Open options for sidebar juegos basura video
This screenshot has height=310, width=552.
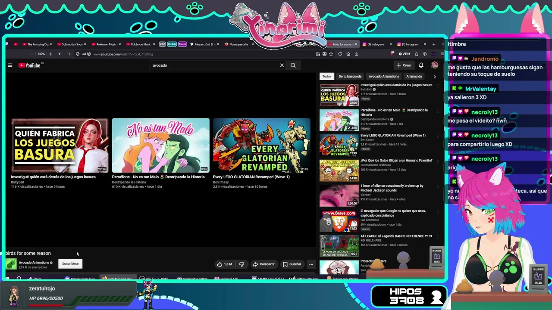click(438, 86)
